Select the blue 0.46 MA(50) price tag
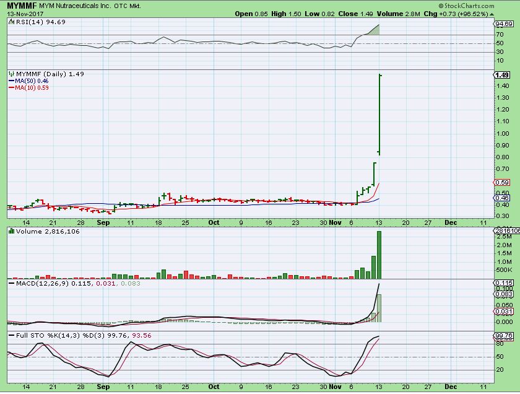520x394 pixels. (501, 198)
